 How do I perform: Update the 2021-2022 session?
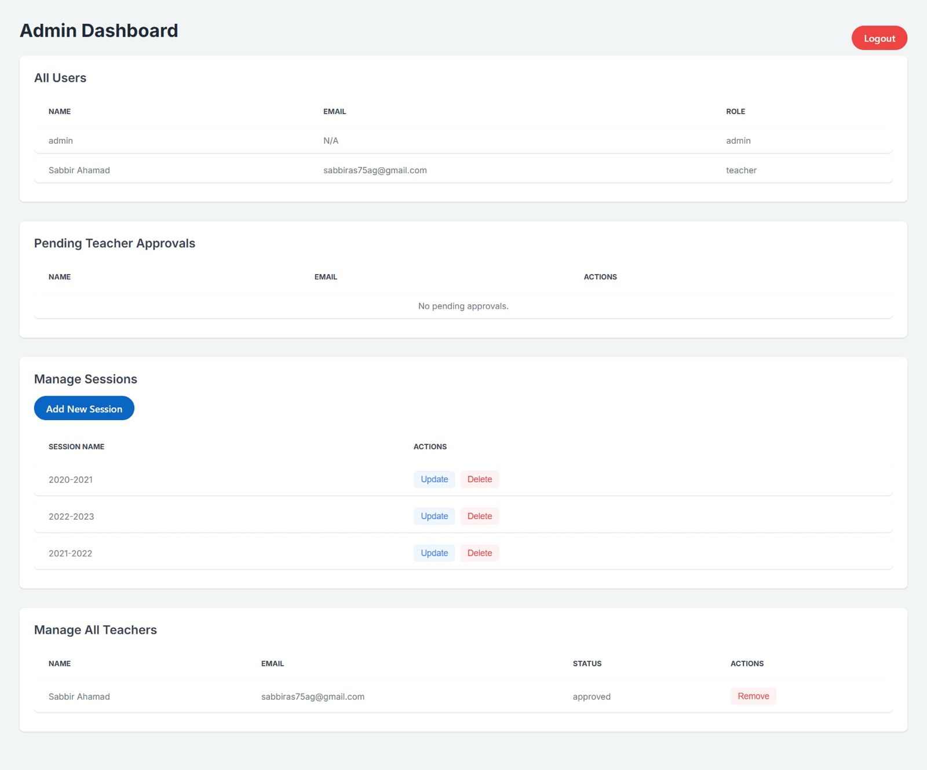point(434,553)
